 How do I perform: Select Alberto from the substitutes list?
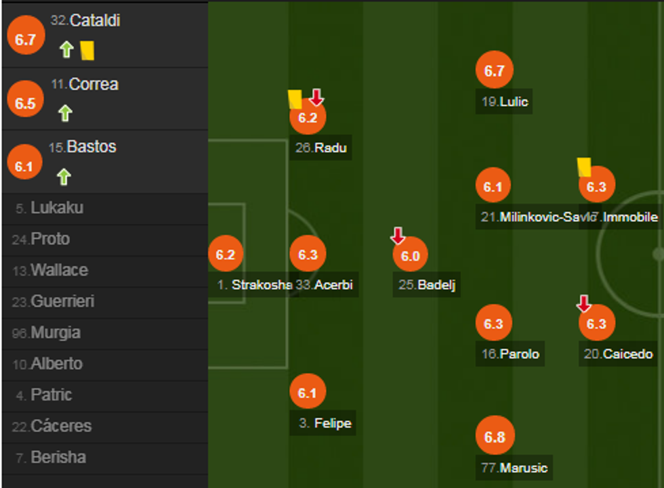tap(56, 364)
